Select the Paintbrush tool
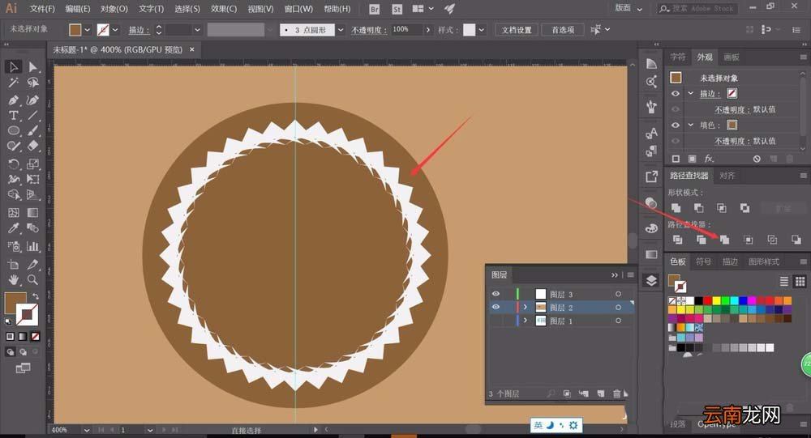This screenshot has width=811, height=438. 32,130
